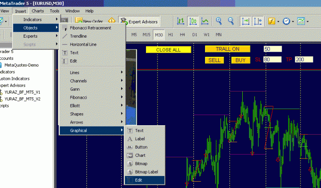Open dropdown arrow next to indicators icon
The width and height of the screenshot is (321, 188).
[278, 21]
